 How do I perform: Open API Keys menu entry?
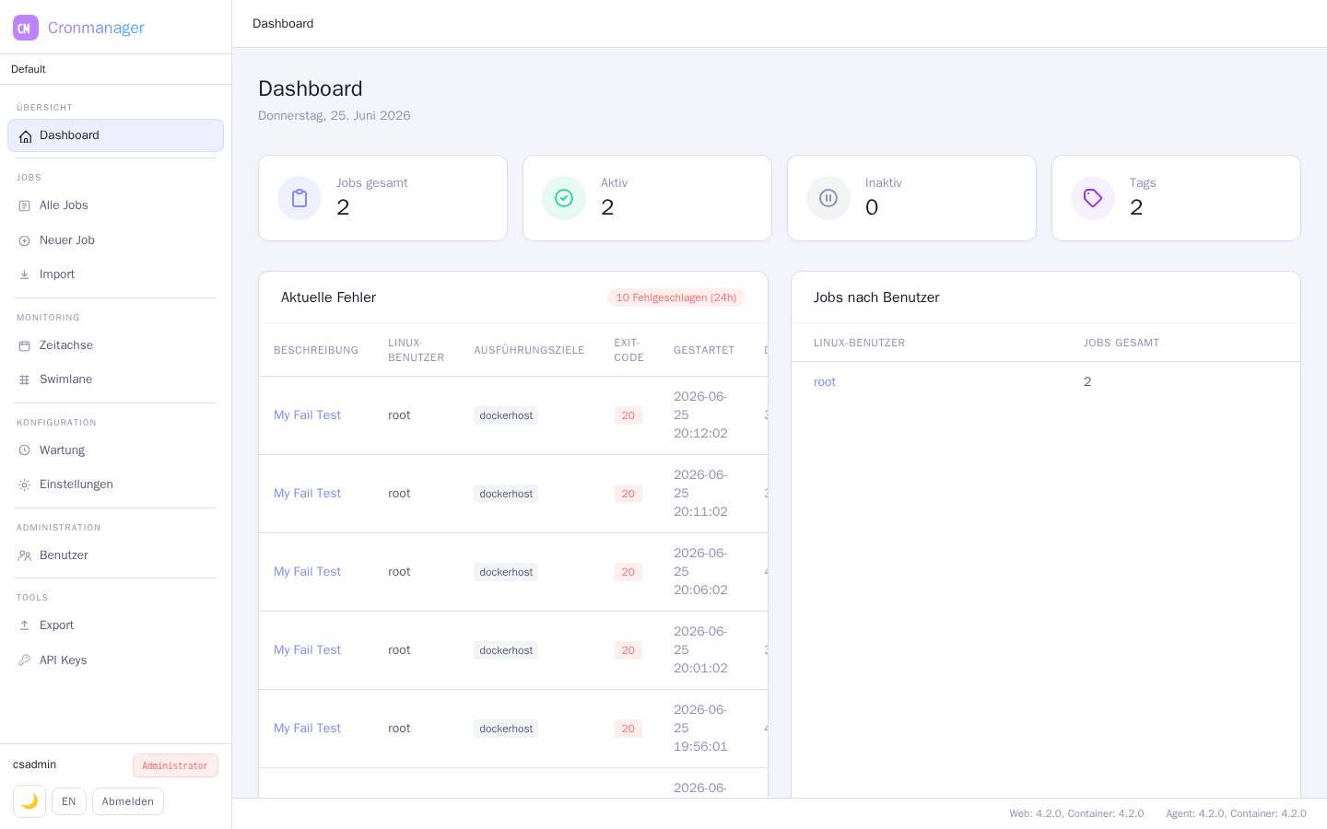tap(115, 660)
